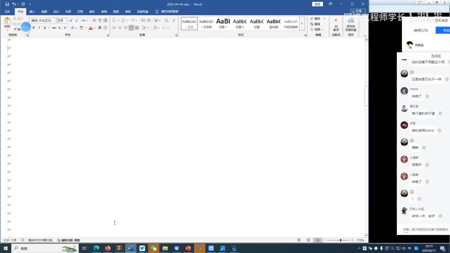Toggle subscript formatting
The image size is (450, 253).
[60, 28]
